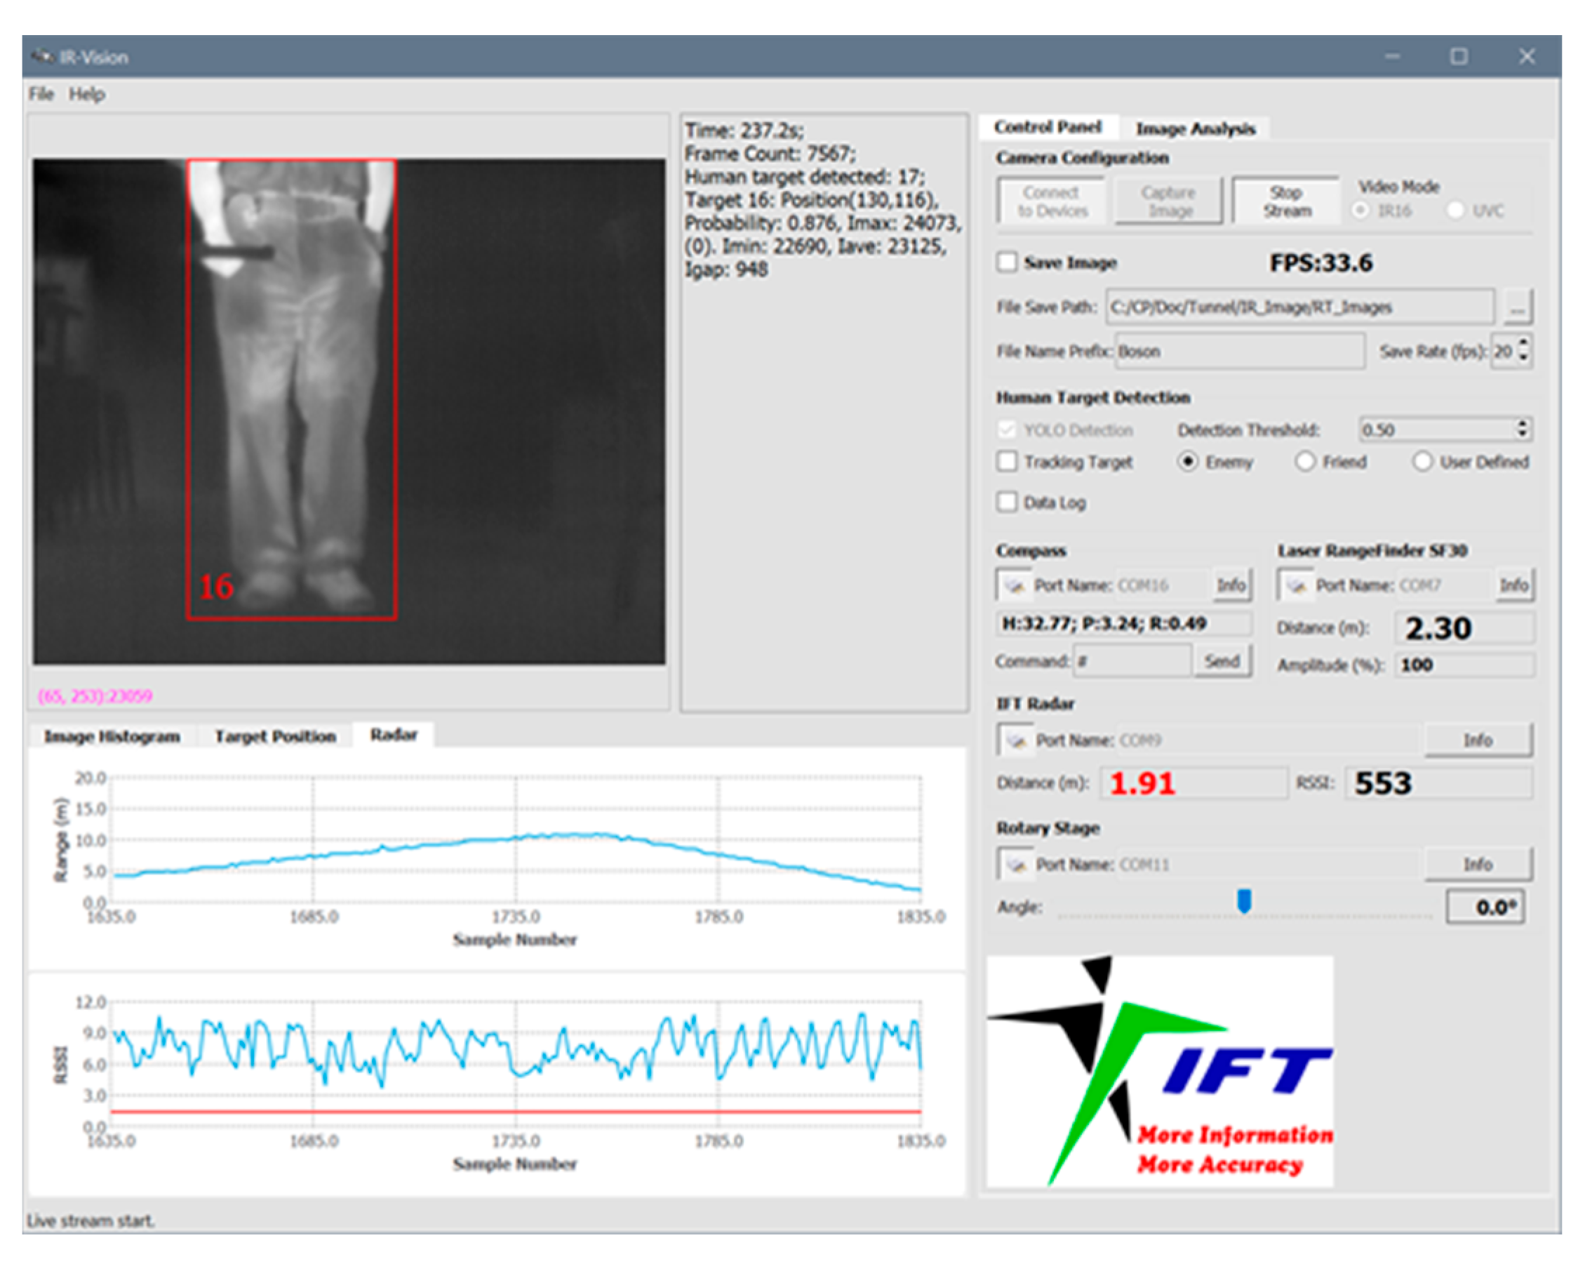This screenshot has width=1585, height=1264.
Task: Toggle the Rotary Stage port connection icon
Action: (1016, 864)
